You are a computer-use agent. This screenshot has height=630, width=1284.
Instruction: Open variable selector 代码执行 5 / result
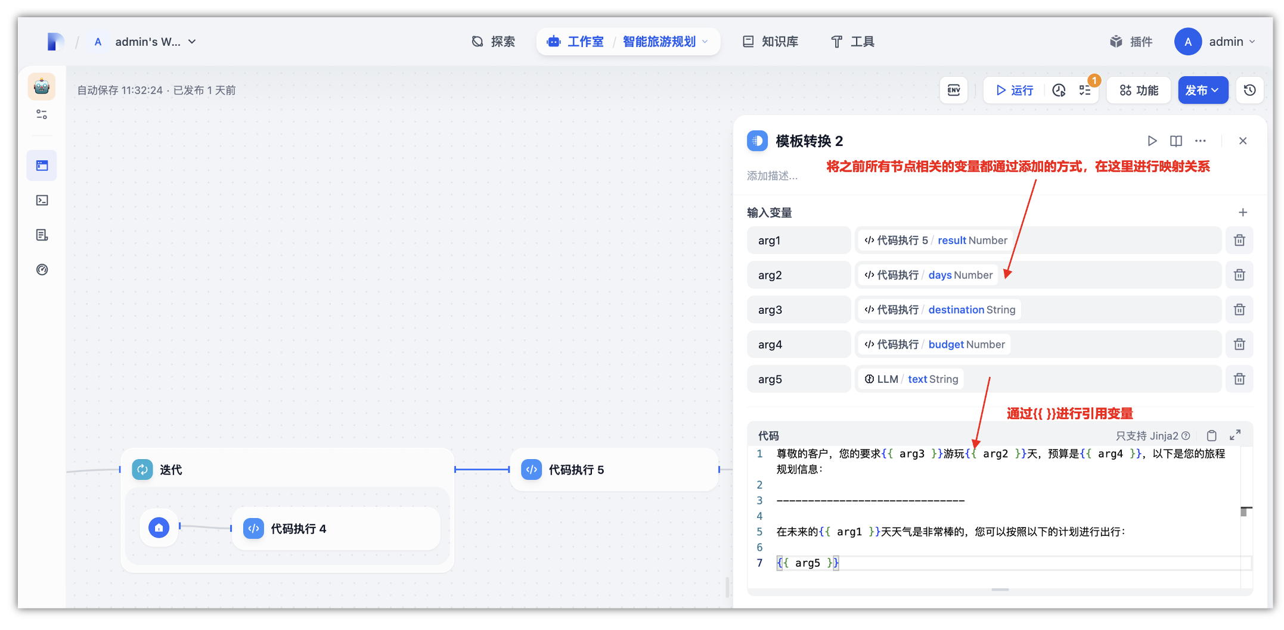pyautogui.click(x=1038, y=241)
